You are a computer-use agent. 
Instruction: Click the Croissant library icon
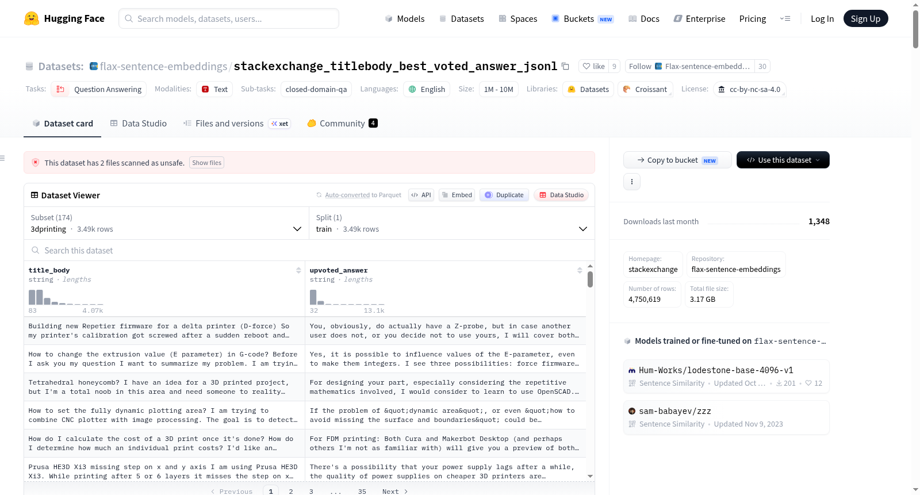coord(627,90)
